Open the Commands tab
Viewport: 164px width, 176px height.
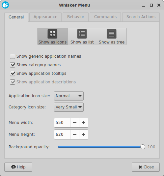click(x=105, y=17)
